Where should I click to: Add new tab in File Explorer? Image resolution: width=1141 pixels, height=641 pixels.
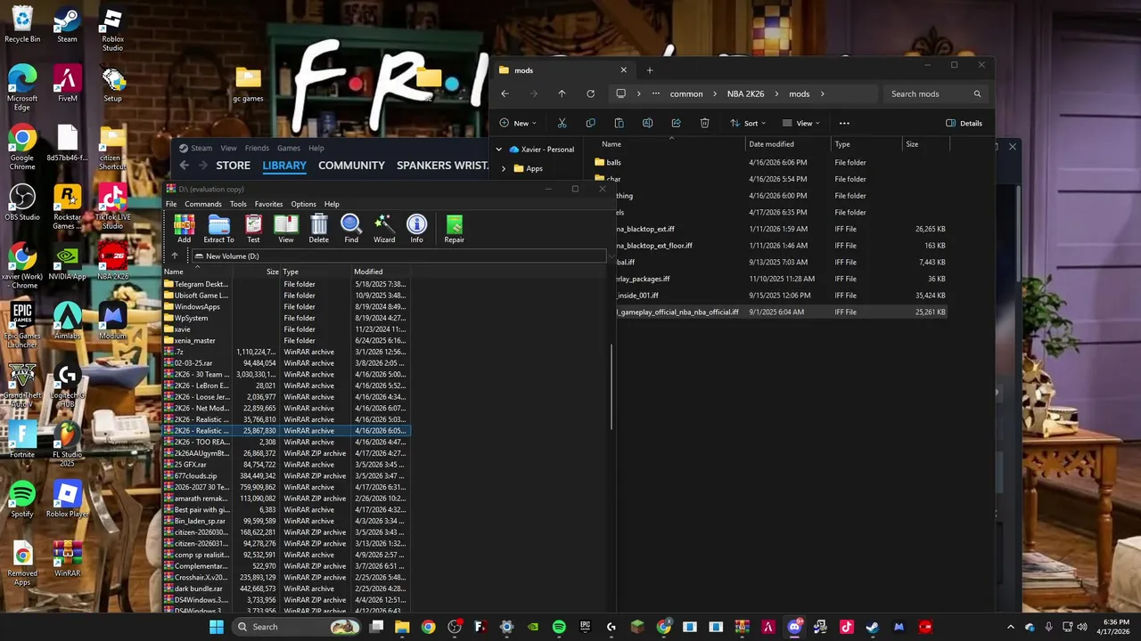650,70
